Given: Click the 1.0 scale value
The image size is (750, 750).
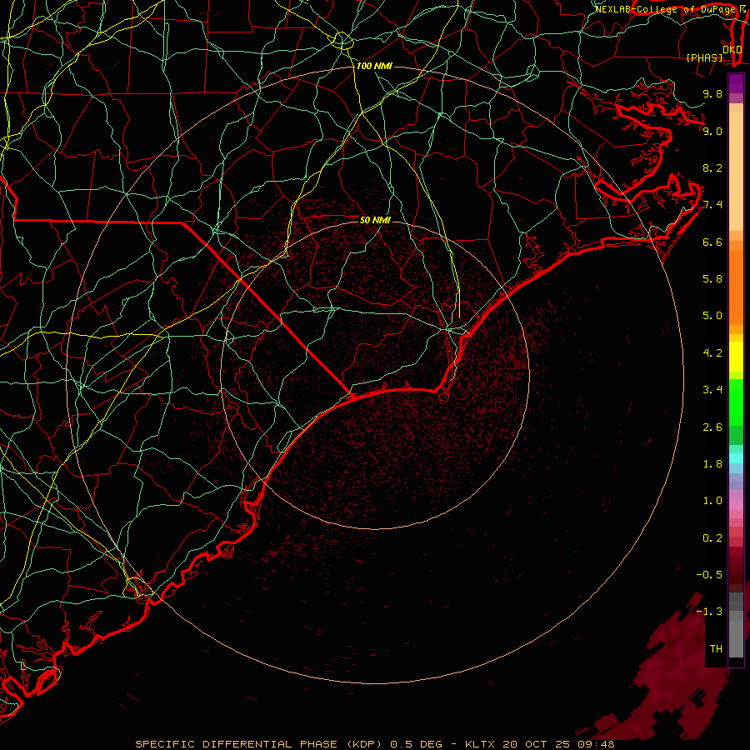Looking at the screenshot, I should point(712,501).
